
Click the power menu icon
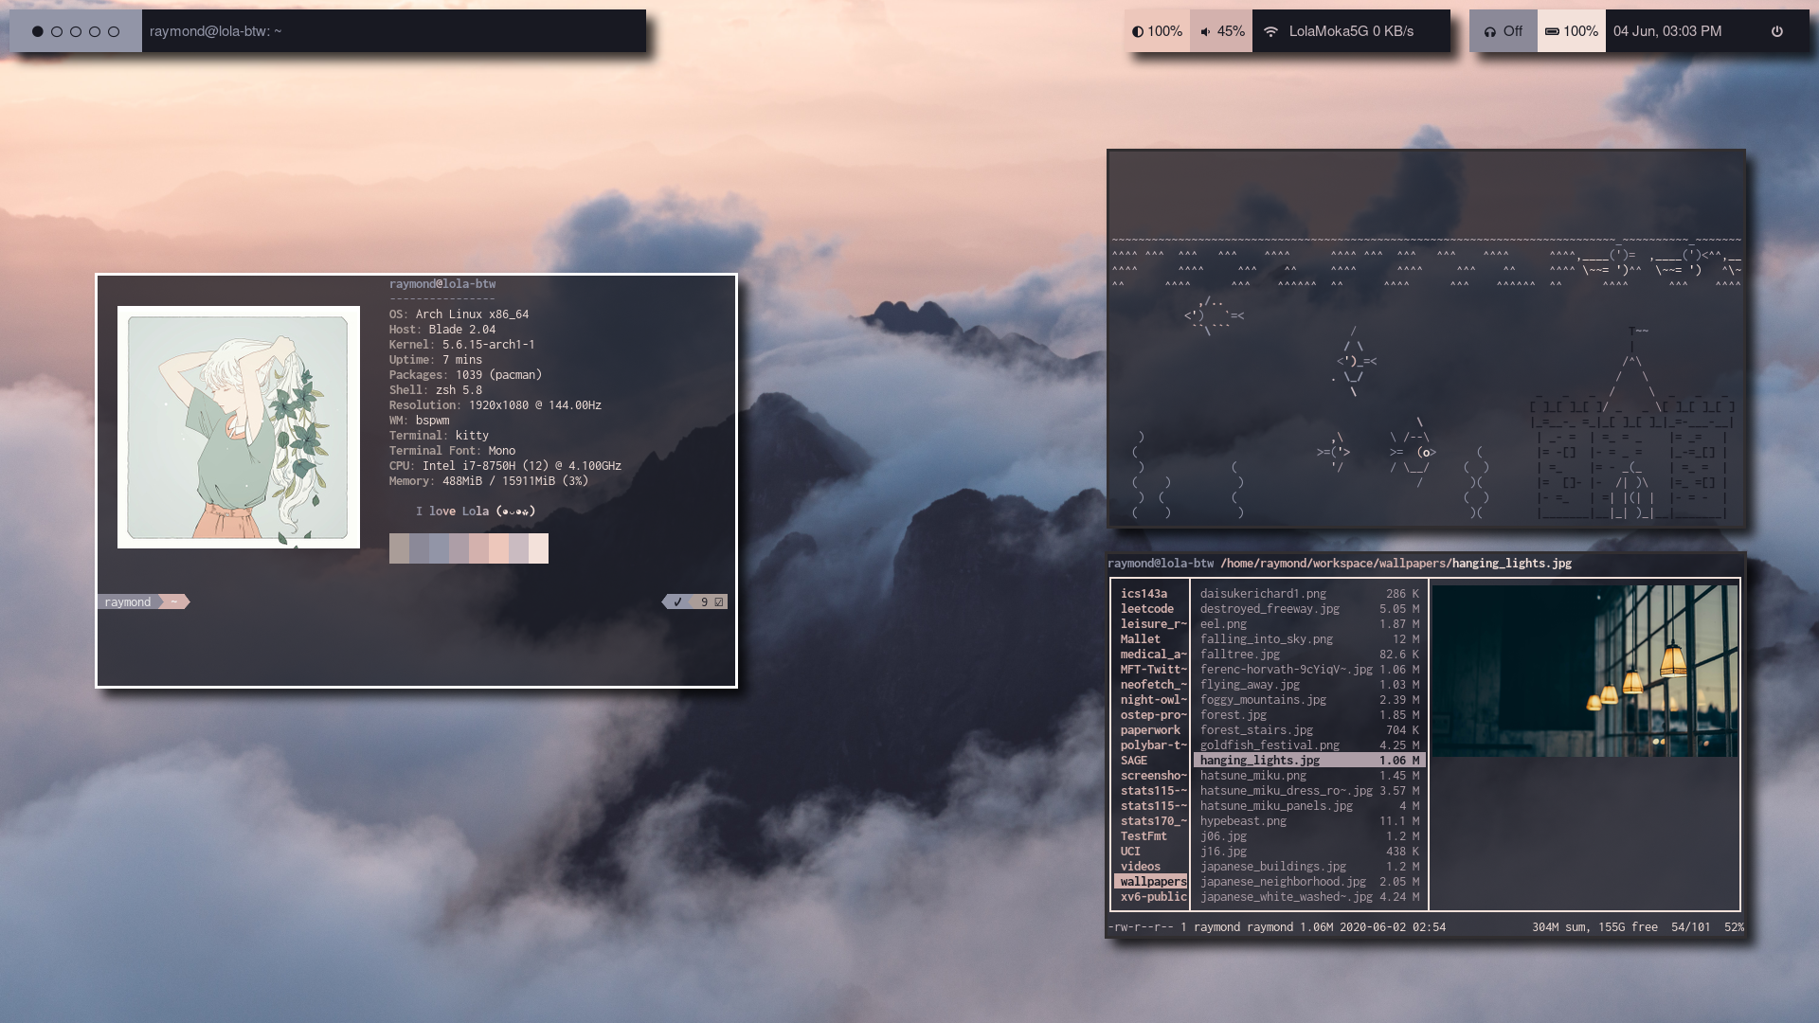(x=1776, y=31)
